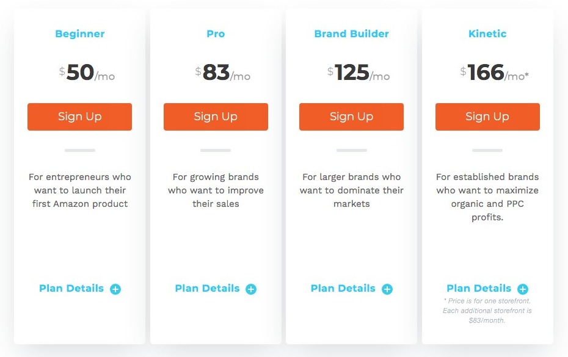This screenshot has height=357, width=568.
Task: Expand Plan Details text under Beginner
Action: [71, 288]
